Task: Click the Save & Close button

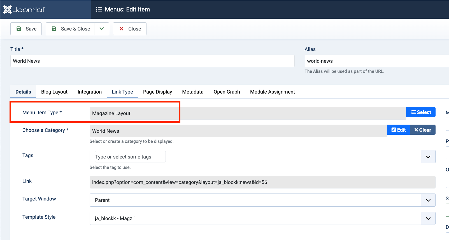Action: pos(70,29)
